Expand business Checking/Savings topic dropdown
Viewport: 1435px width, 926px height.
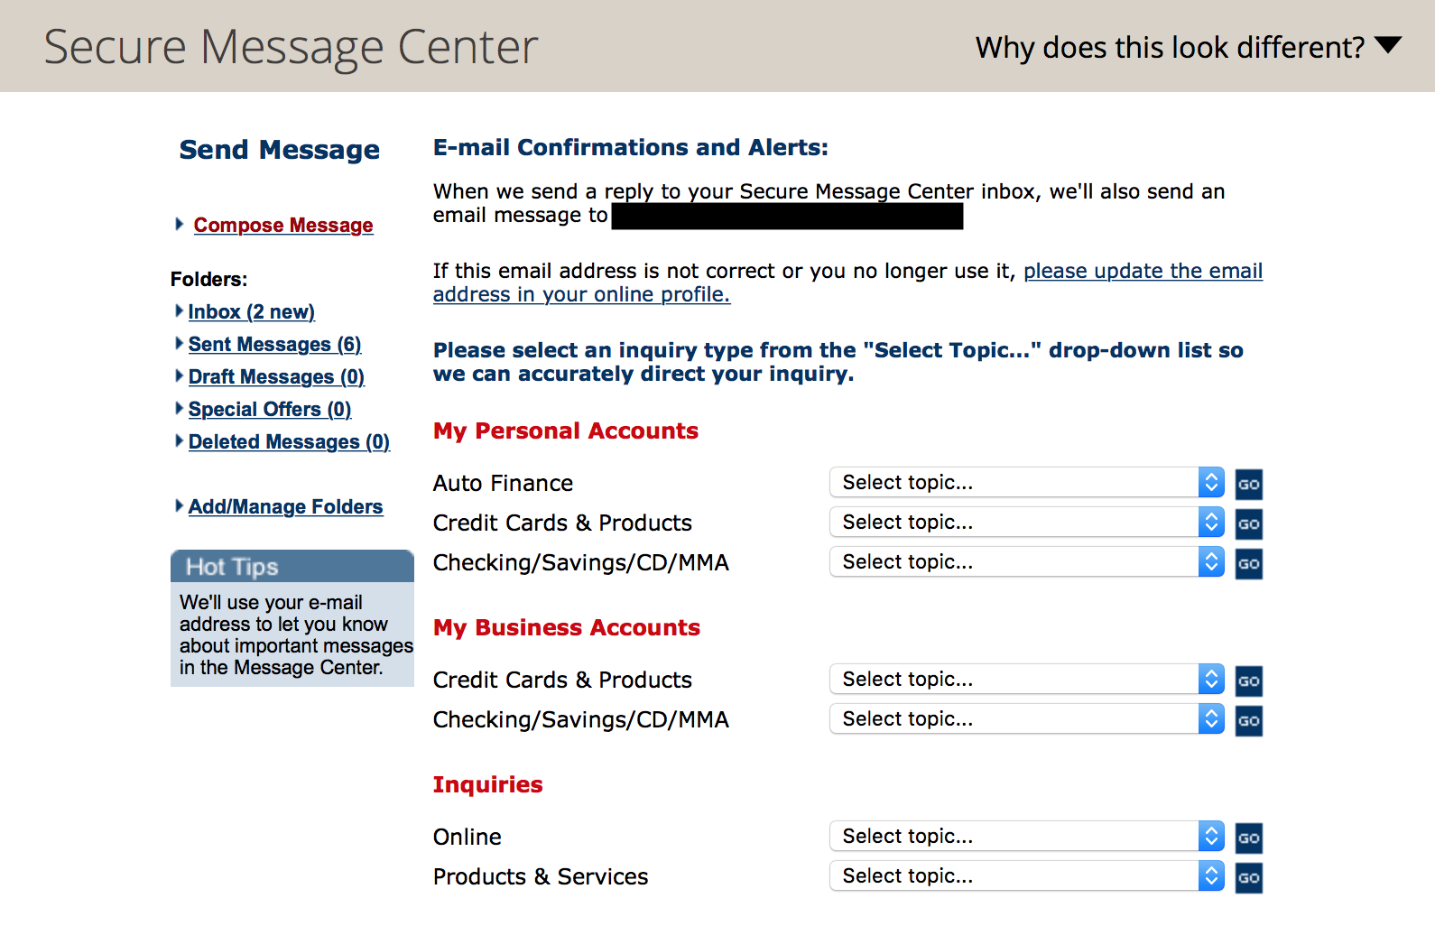point(1026,719)
